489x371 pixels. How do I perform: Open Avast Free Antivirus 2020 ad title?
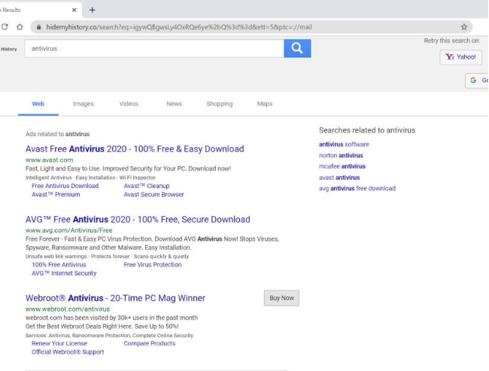click(135, 149)
